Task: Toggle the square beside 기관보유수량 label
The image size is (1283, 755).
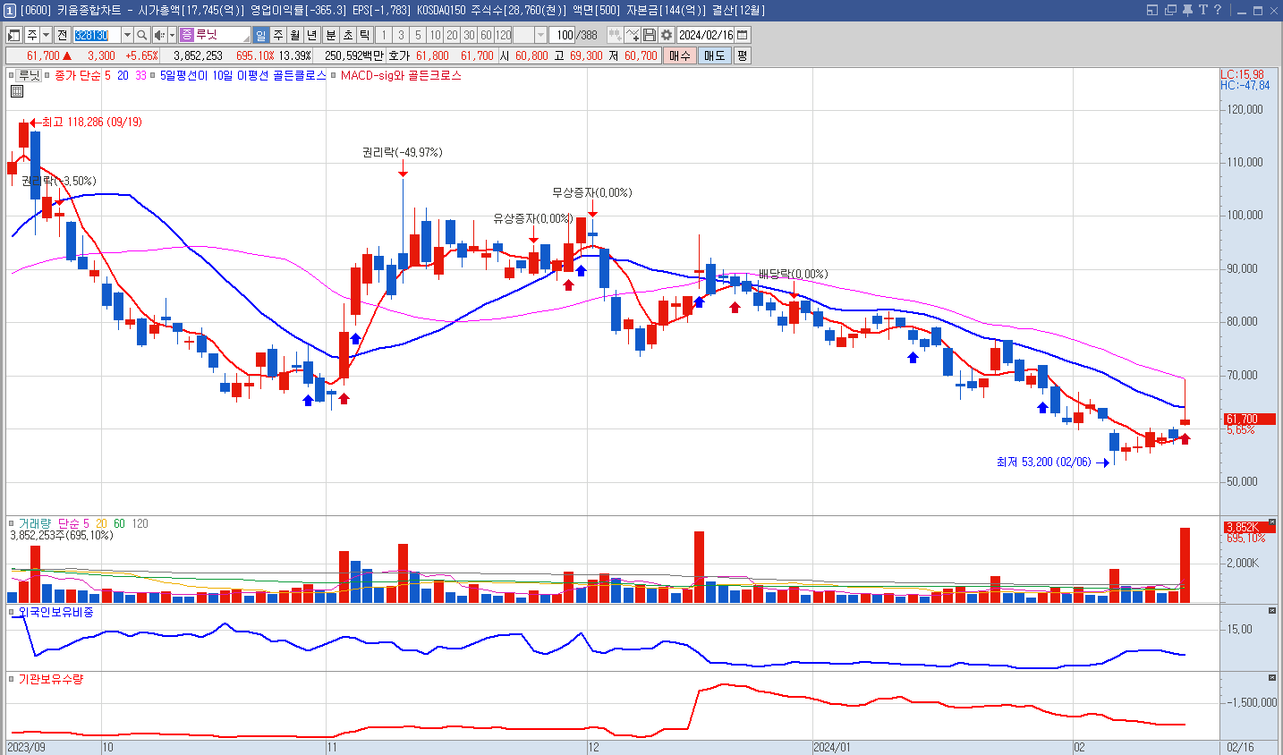Action: [12, 679]
